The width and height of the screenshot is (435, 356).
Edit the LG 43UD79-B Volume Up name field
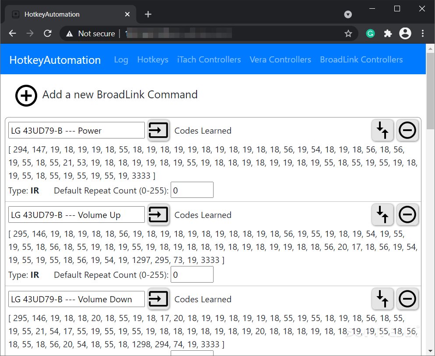click(77, 214)
